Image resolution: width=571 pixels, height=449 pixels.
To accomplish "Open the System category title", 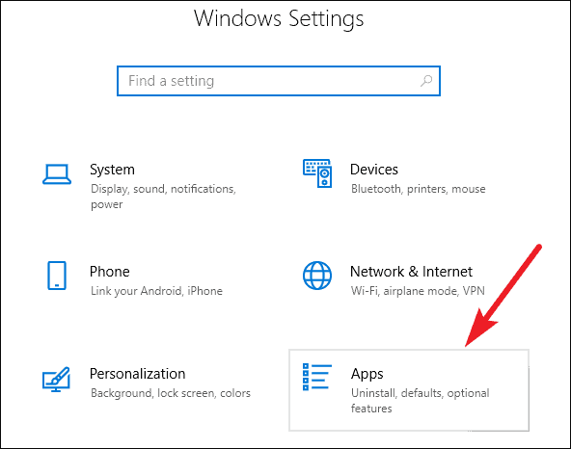I will [x=112, y=170].
